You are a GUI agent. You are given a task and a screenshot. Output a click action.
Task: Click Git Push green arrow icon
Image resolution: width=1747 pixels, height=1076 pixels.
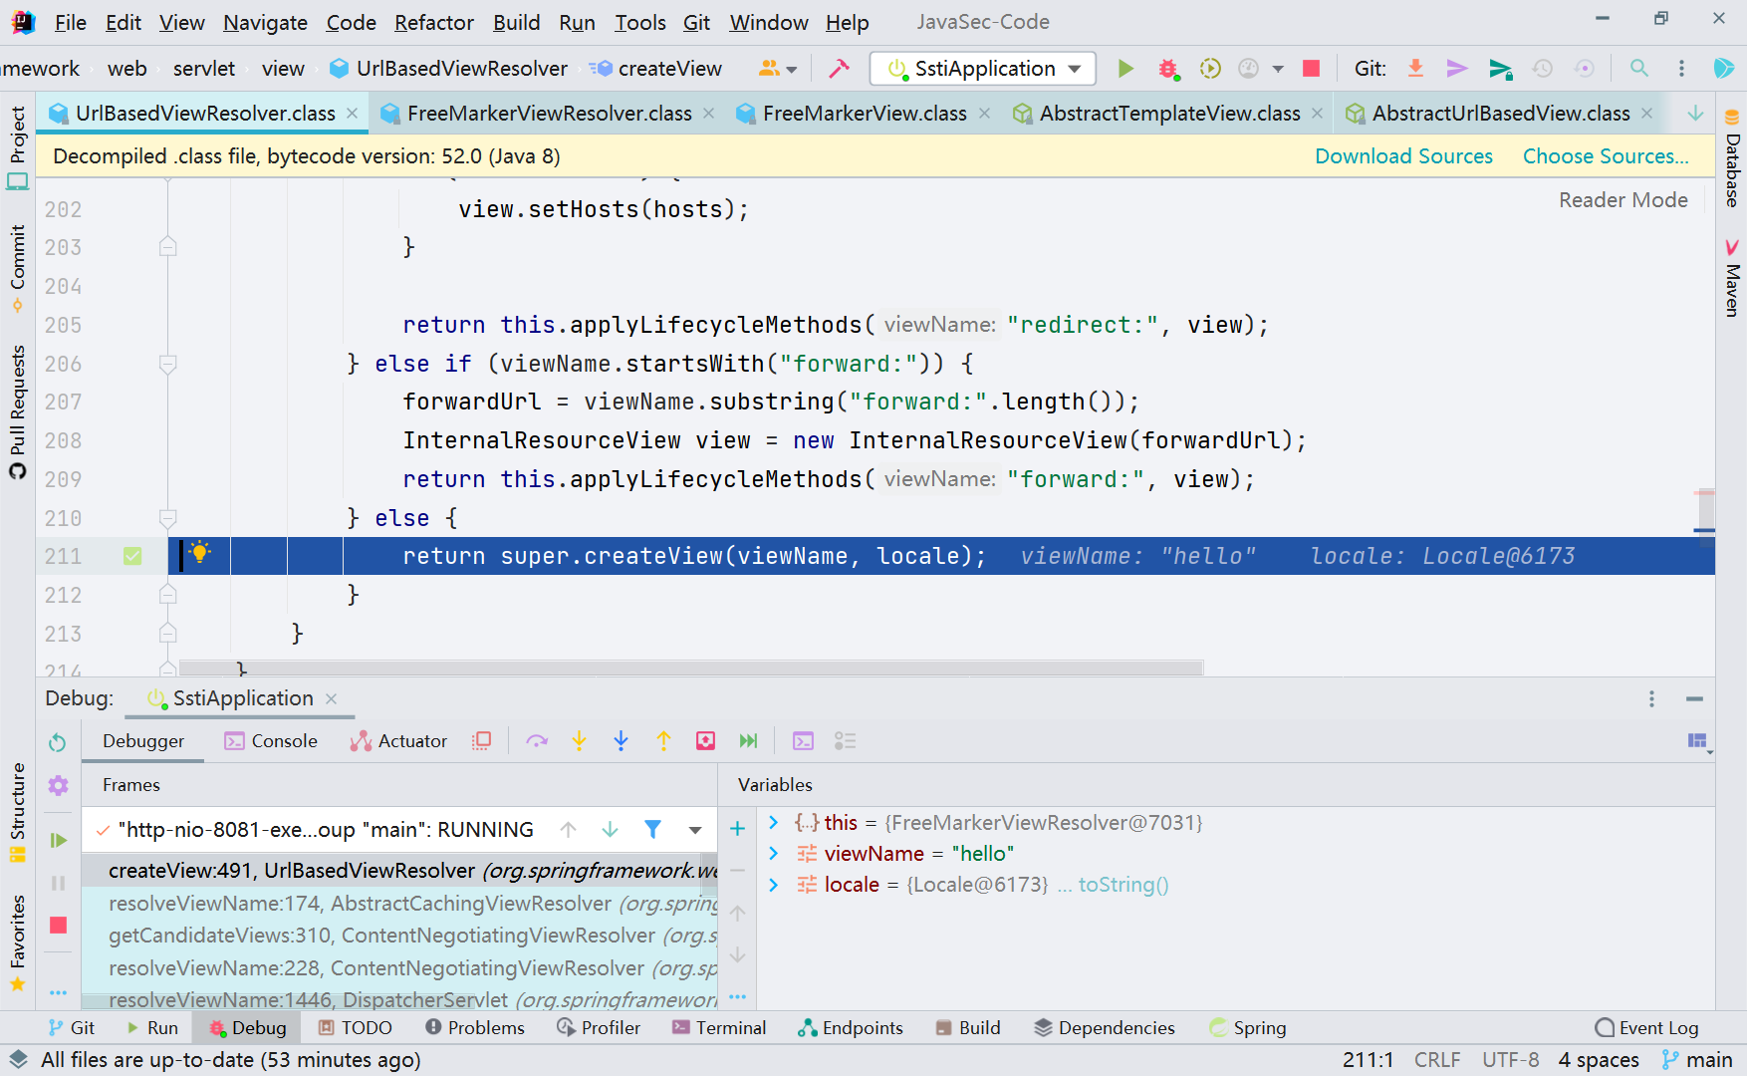tap(1500, 69)
